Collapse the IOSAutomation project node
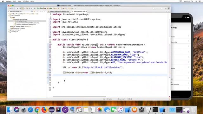203x114 pixels. tap(9, 16)
